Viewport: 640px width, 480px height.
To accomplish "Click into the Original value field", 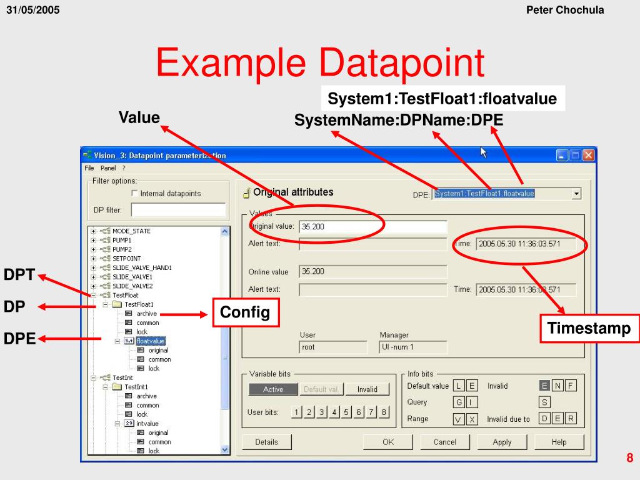I will 373,226.
